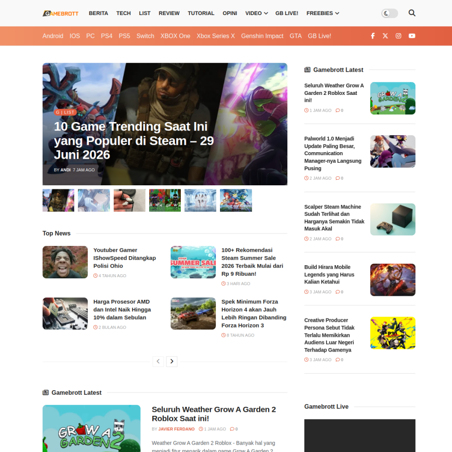Select first slider thumbnail with soldier
The image size is (452, 452).
pyautogui.click(x=58, y=200)
